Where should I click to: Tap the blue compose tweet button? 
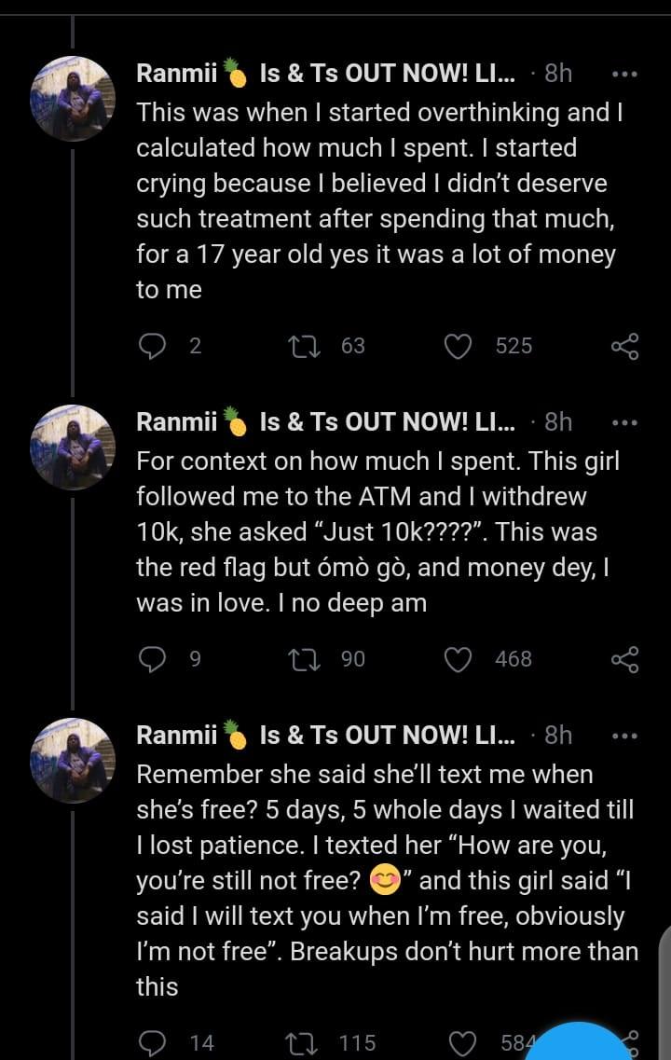point(580,1044)
